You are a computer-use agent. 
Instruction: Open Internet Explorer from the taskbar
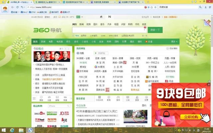click(x=12, y=130)
